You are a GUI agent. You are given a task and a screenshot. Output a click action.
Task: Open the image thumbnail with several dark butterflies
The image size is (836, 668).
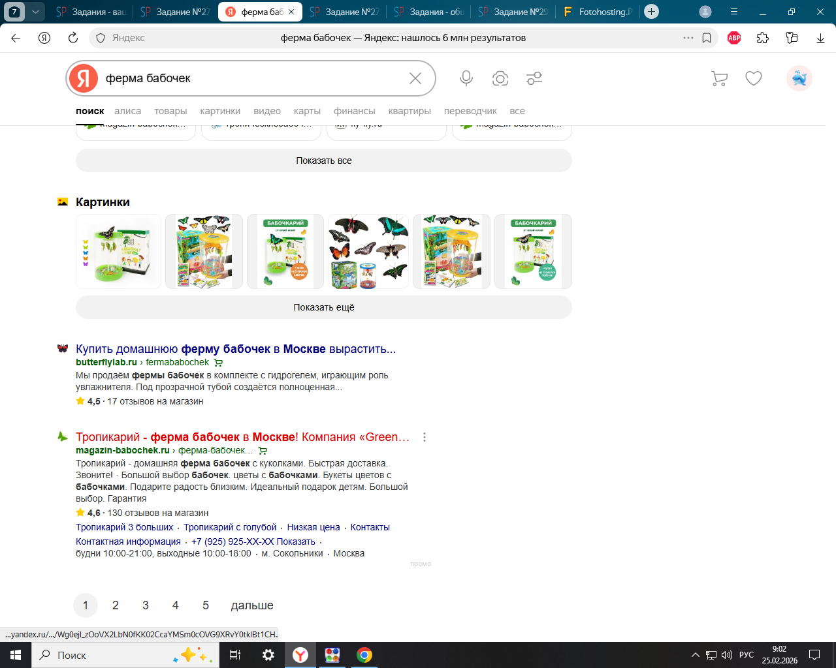click(368, 251)
